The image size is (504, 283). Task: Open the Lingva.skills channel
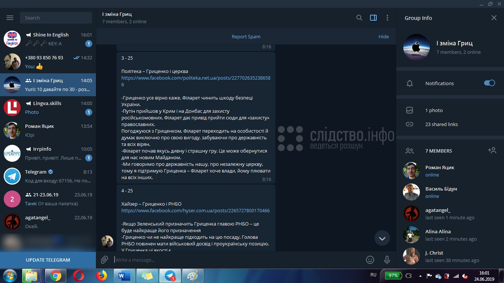(48, 108)
